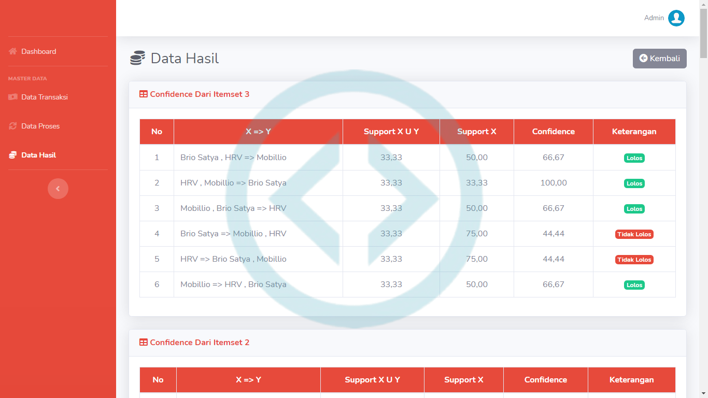Click the Dashboard home icon
This screenshot has height=398, width=708.
[x=13, y=51]
